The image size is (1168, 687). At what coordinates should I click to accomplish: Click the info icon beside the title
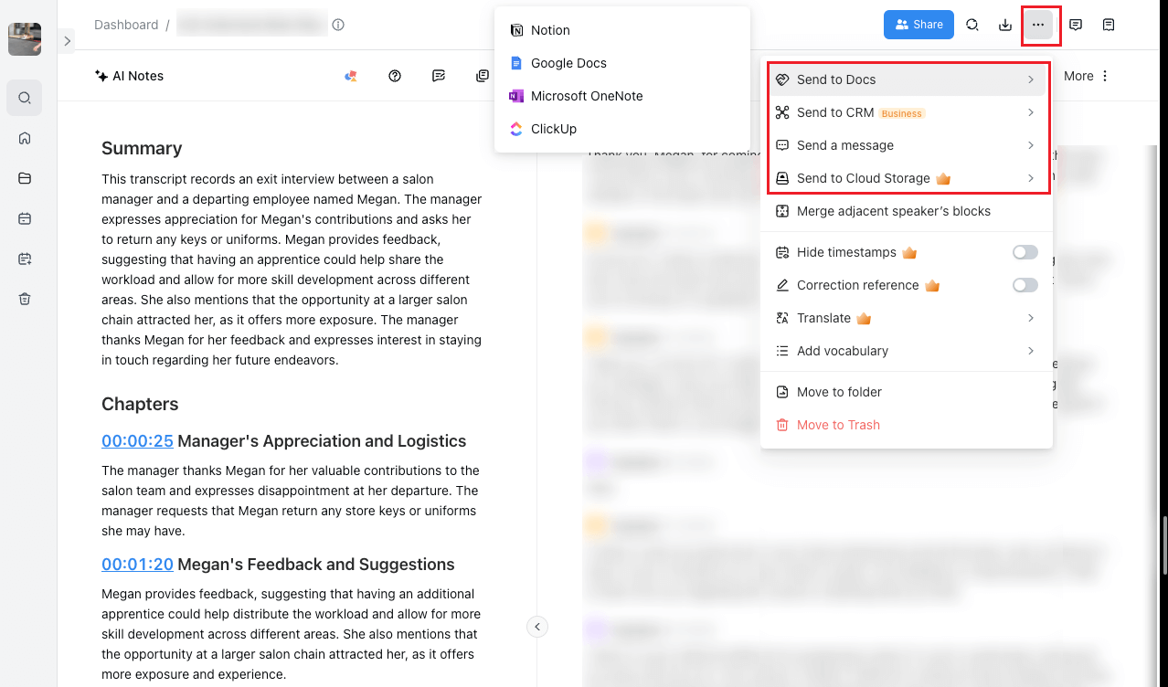pyautogui.click(x=338, y=25)
